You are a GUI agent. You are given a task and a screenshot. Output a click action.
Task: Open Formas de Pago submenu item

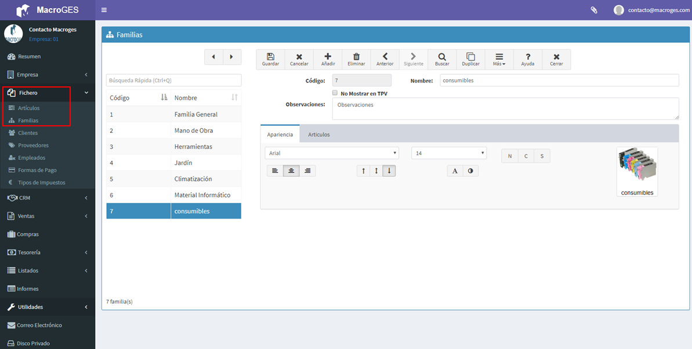click(47, 170)
